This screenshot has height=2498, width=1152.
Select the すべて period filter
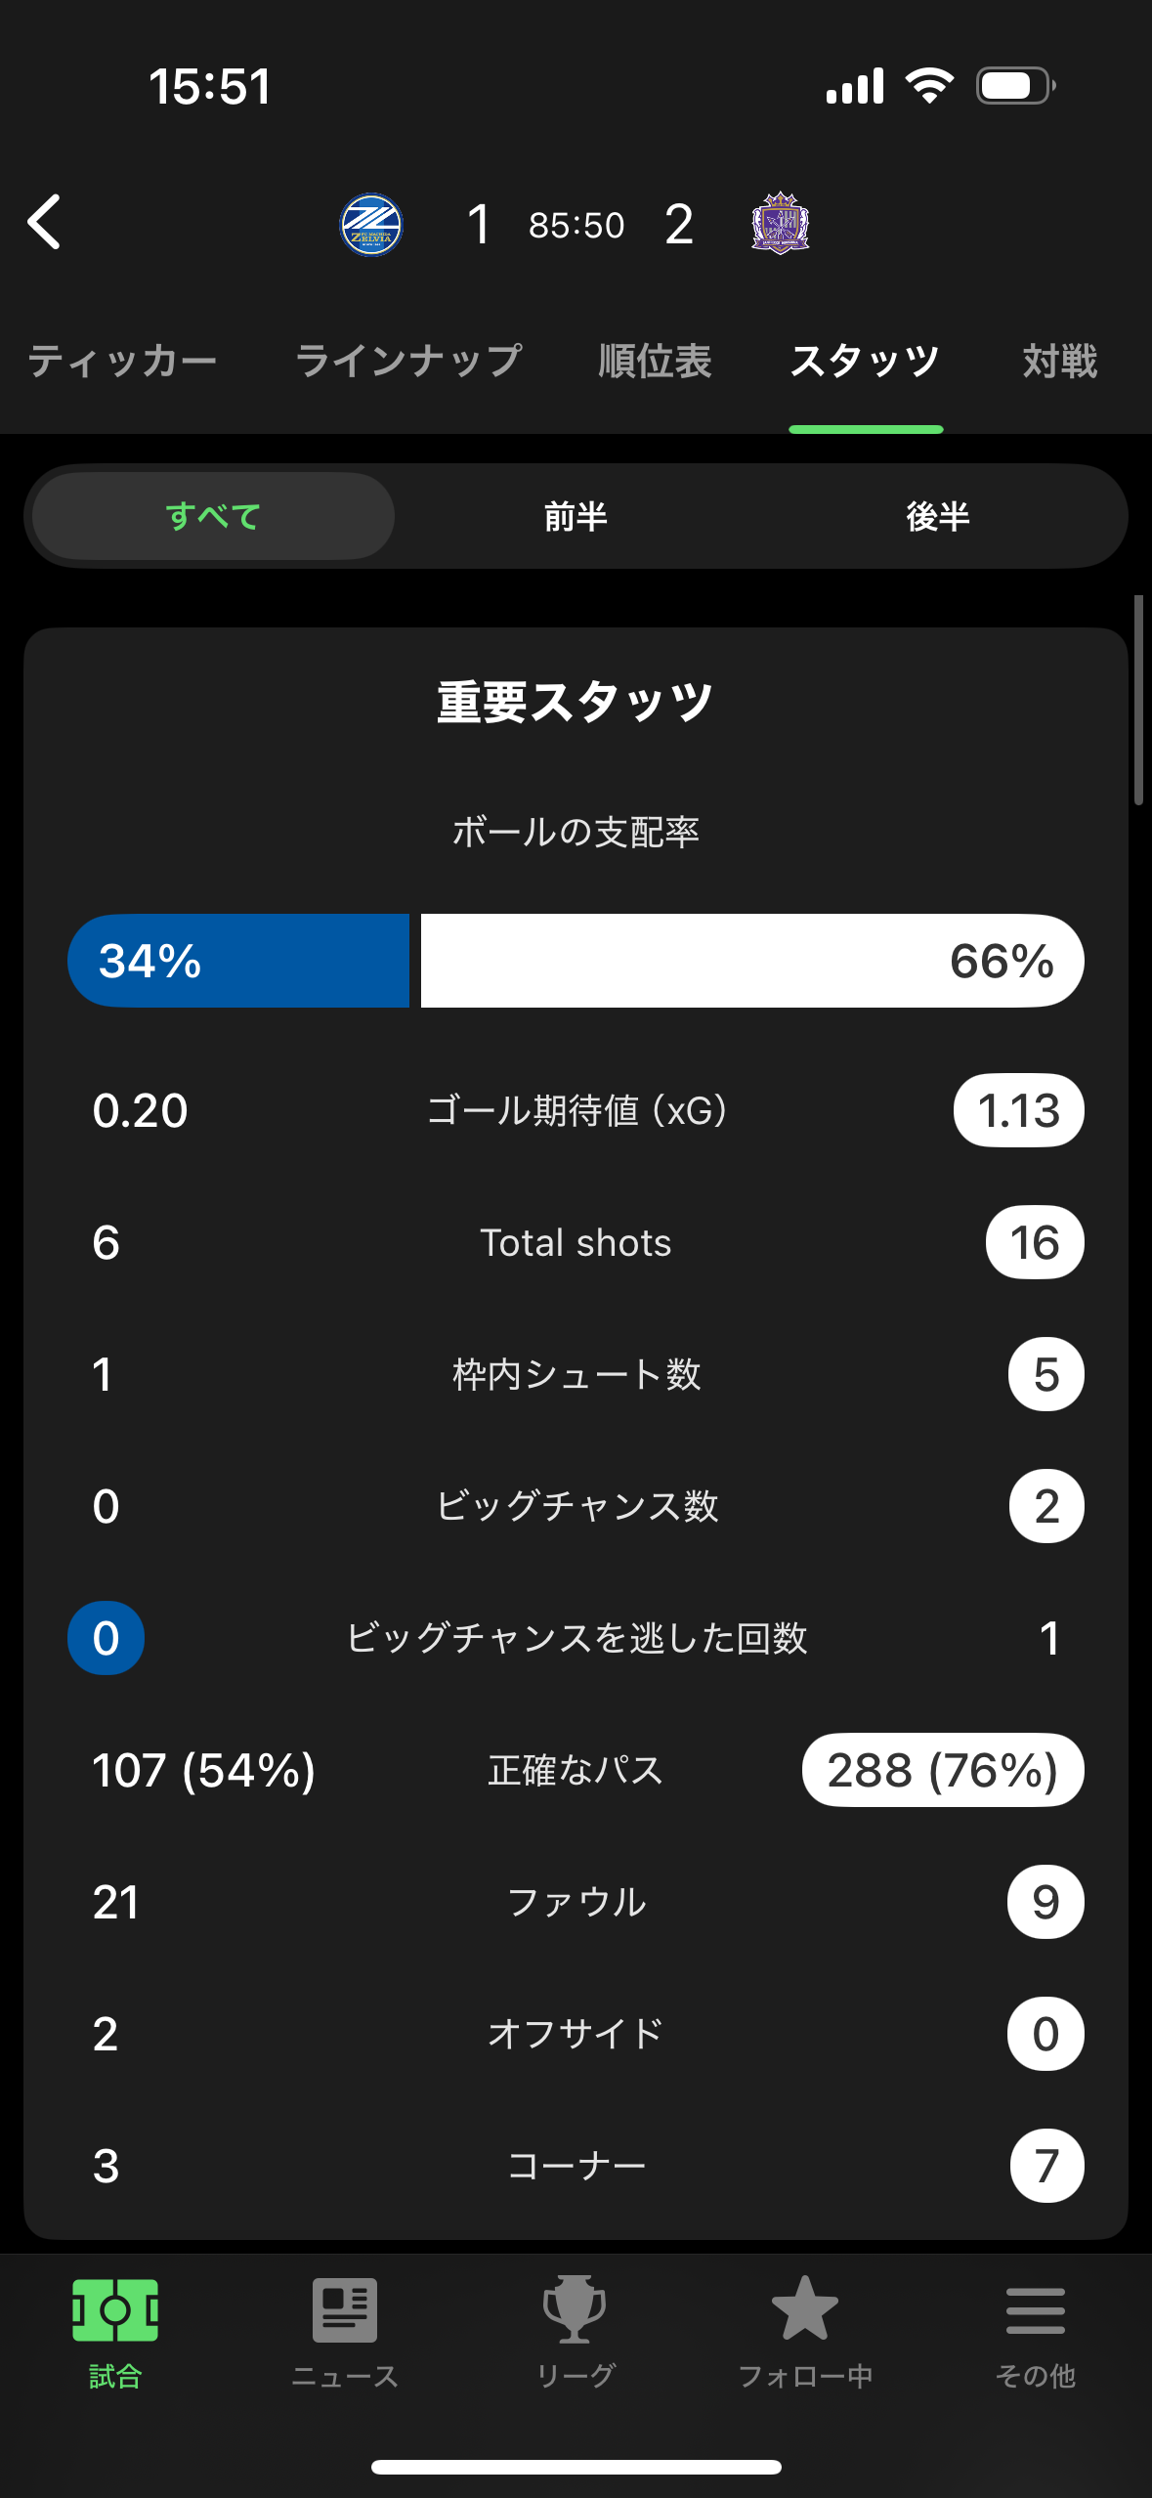pyautogui.click(x=213, y=516)
